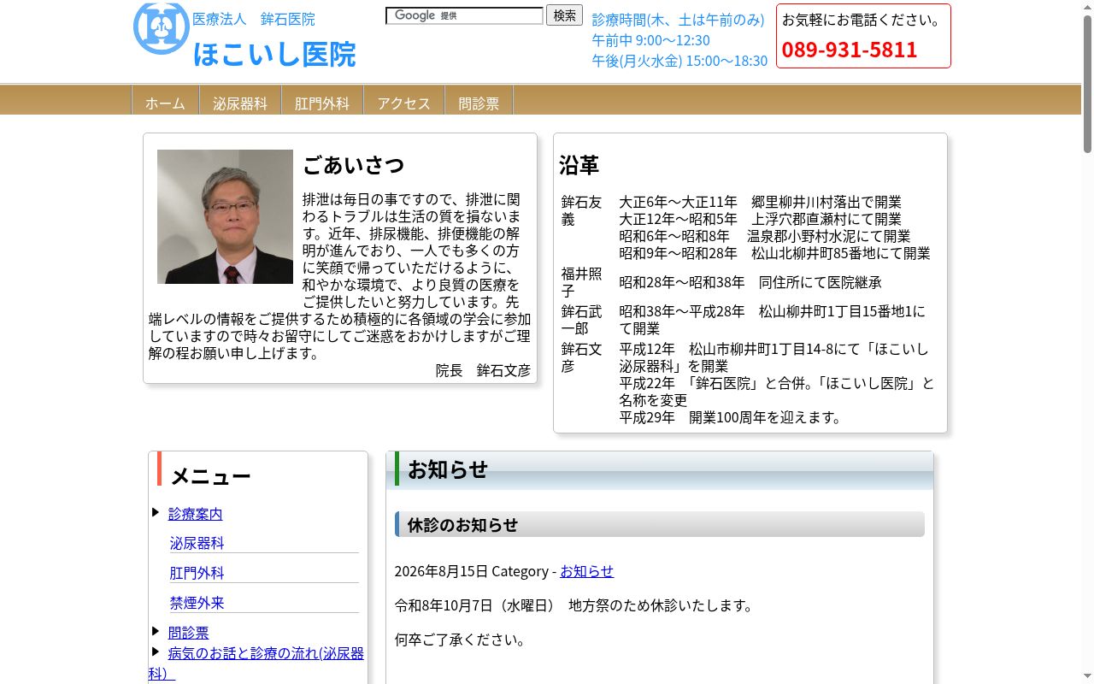Click the triangle marker beside 診療案内
This screenshot has height=684, width=1094.
pyautogui.click(x=156, y=512)
